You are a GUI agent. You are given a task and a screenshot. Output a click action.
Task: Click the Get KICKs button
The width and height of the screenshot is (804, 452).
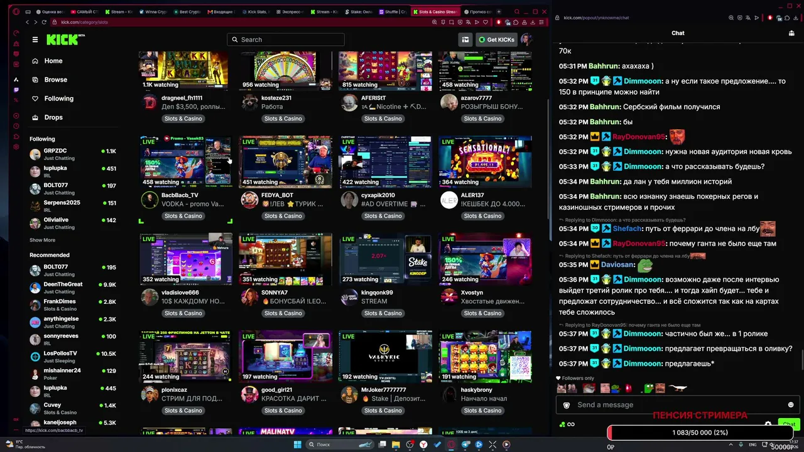click(x=496, y=40)
